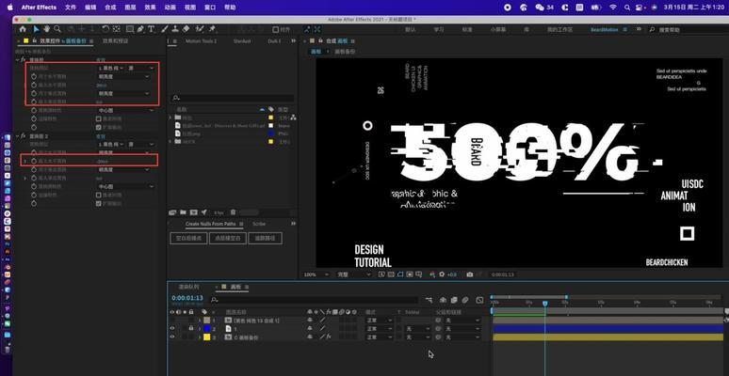Click the first Create Nulls From Paths button
The width and height of the screenshot is (729, 376).
point(188,238)
